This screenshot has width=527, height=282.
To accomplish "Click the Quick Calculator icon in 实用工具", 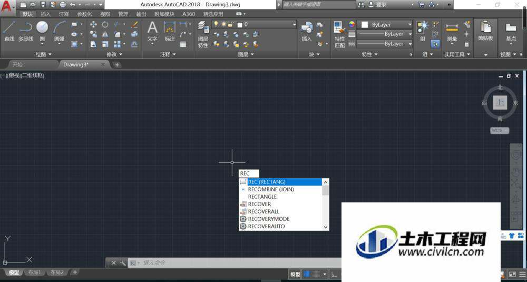I will coord(466,44).
